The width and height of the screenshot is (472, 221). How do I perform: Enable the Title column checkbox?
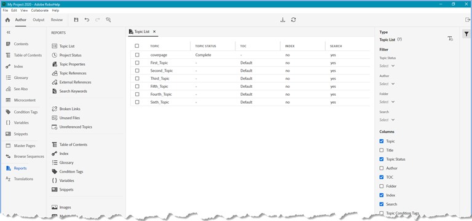point(382,150)
